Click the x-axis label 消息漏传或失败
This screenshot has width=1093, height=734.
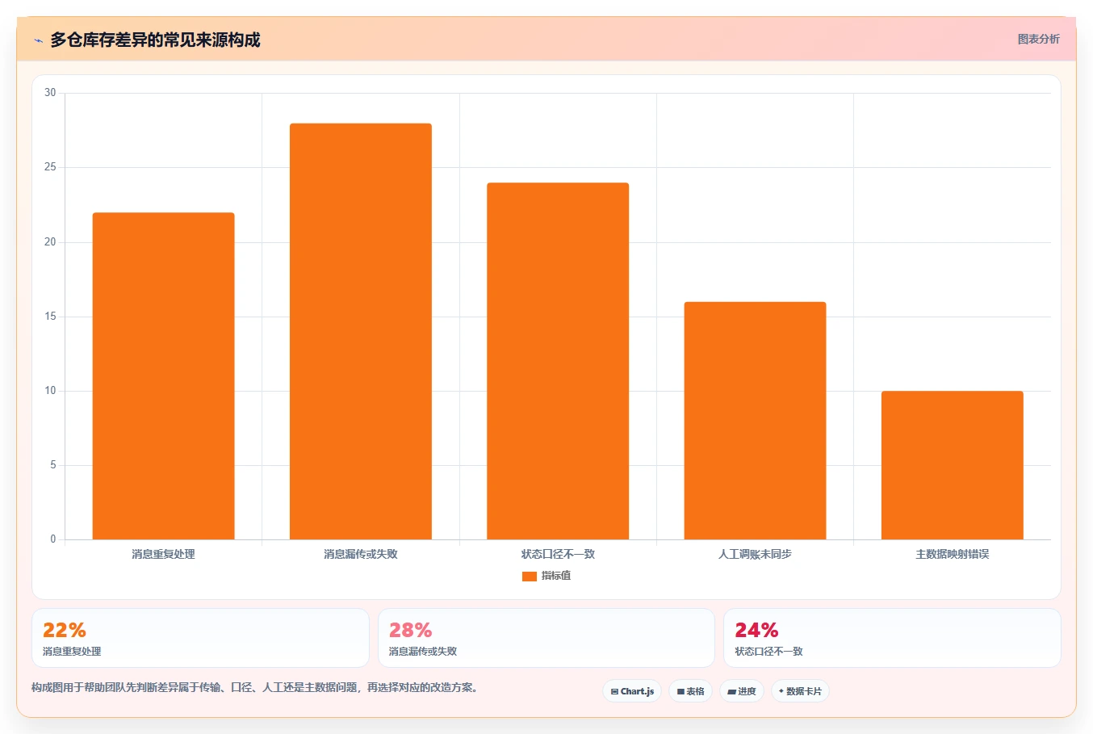pyautogui.click(x=361, y=554)
